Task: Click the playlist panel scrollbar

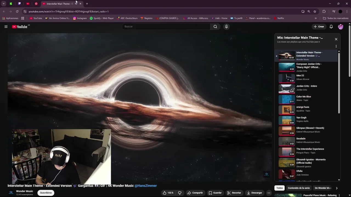Action: pyautogui.click(x=339, y=83)
